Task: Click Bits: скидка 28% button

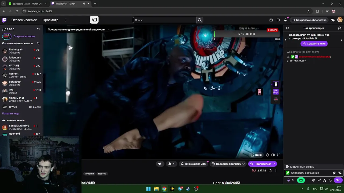Action: click(x=193, y=164)
